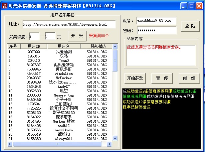The image size is (205, 152).
Task: Click the 账号 account input field
Action: pyautogui.click(x=156, y=21)
